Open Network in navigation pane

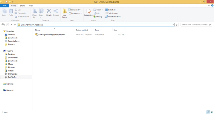coord(9,90)
